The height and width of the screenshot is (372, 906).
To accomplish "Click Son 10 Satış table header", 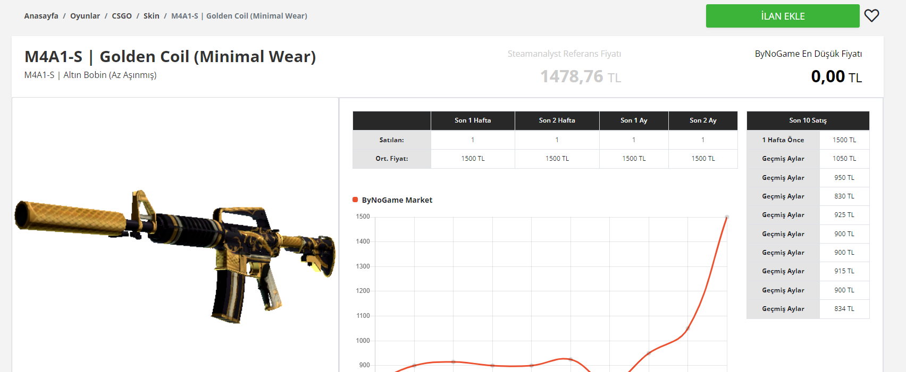I will pos(808,120).
